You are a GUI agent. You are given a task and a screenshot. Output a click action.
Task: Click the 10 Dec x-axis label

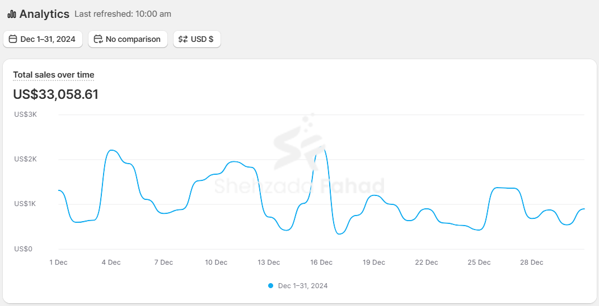[216, 262]
